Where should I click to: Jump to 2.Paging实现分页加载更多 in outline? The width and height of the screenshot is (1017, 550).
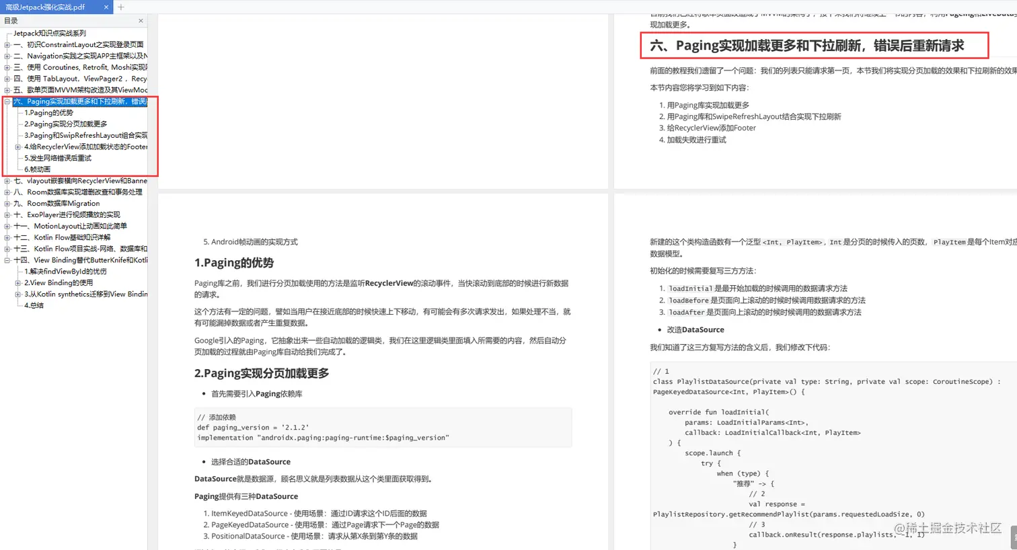pyautogui.click(x=66, y=124)
